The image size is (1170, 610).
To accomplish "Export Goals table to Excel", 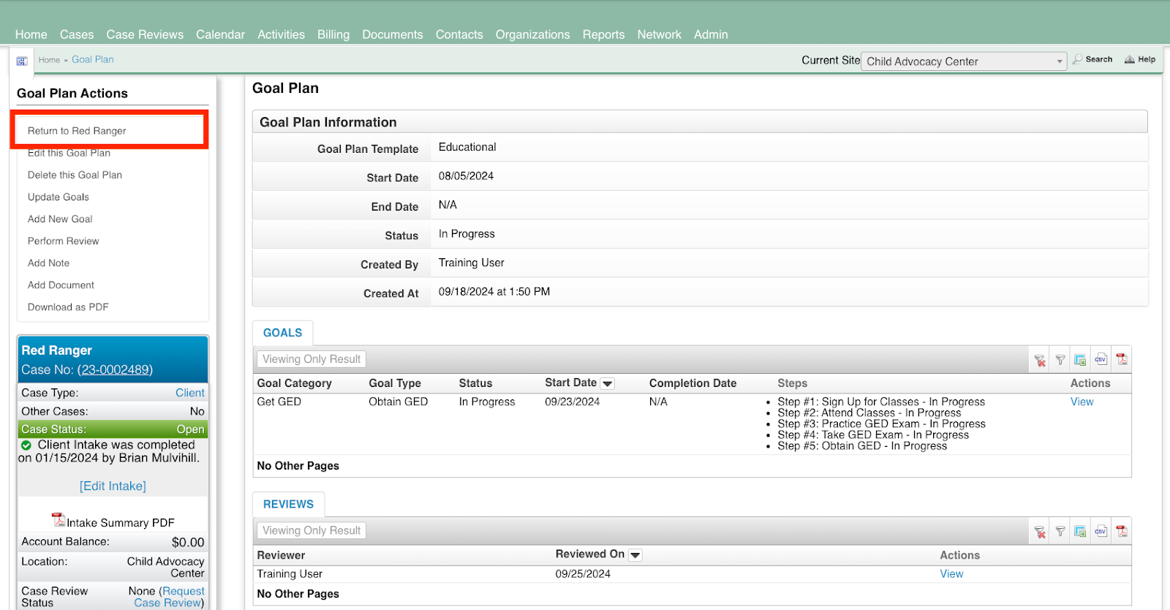I will pos(1080,360).
